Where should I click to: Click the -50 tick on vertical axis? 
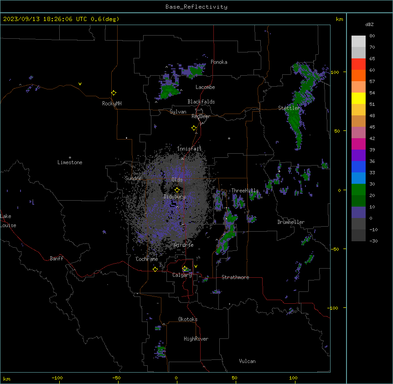[335, 249]
